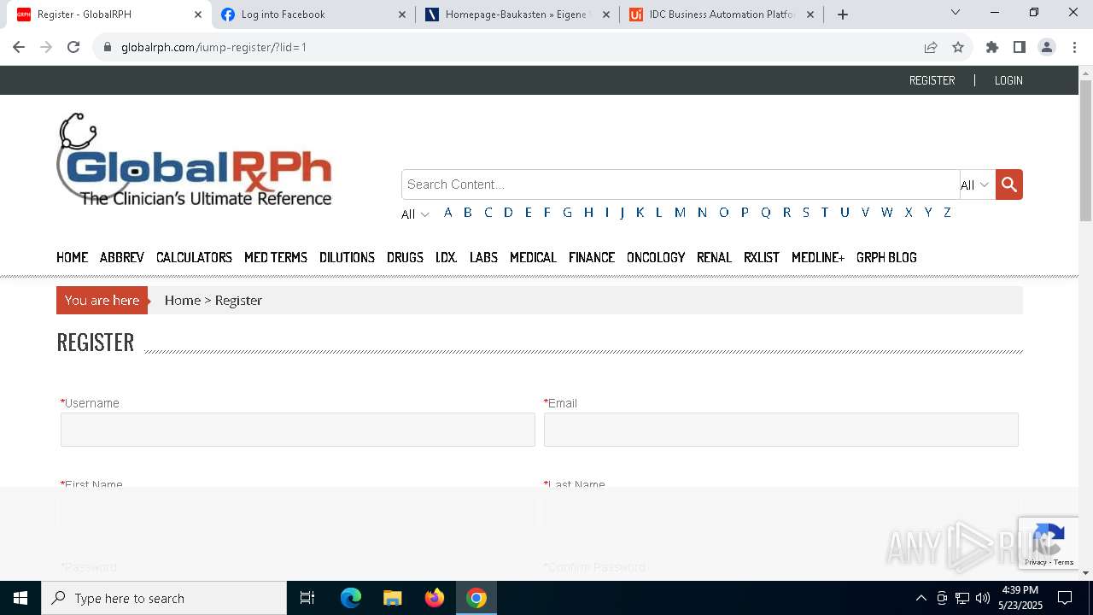Browse entries for letter R
The width and height of the screenshot is (1093, 615).
click(786, 213)
